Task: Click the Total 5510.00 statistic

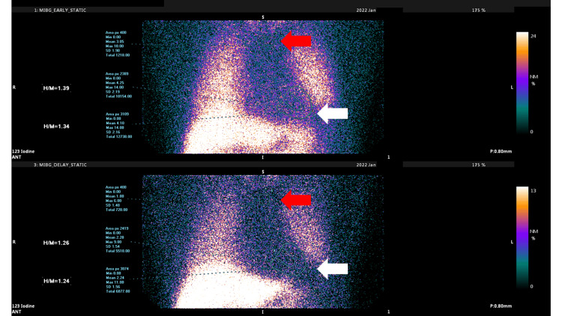Action: point(118,251)
